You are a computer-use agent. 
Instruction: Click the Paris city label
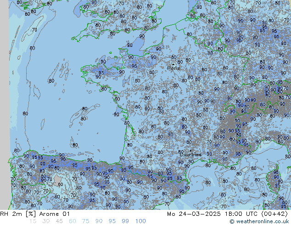tap(173, 68)
